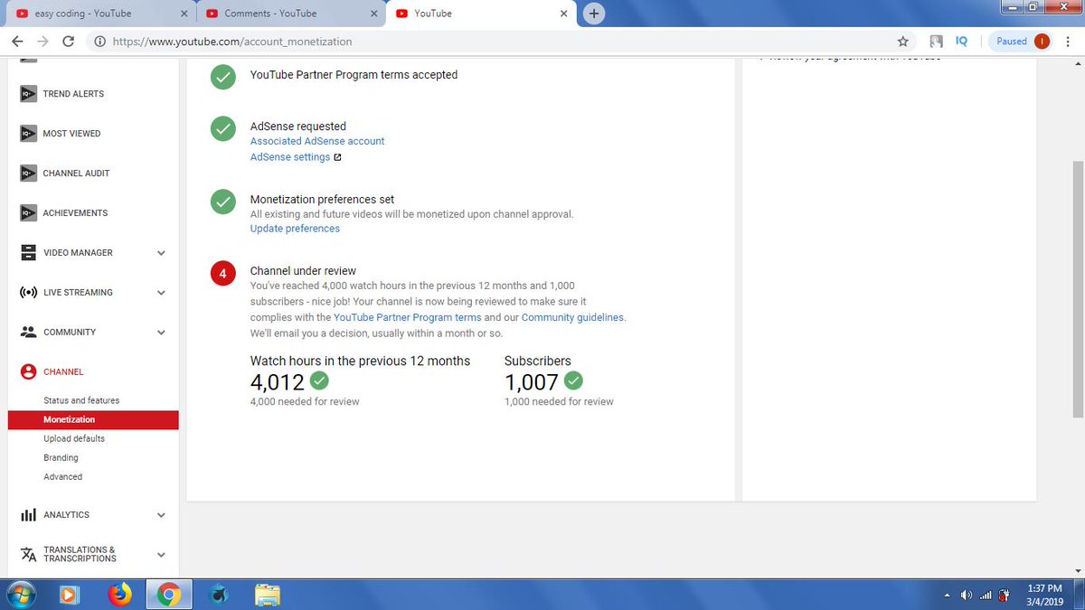1085x610 pixels.
Task: Expand the Live Streaming section
Action: point(161,293)
